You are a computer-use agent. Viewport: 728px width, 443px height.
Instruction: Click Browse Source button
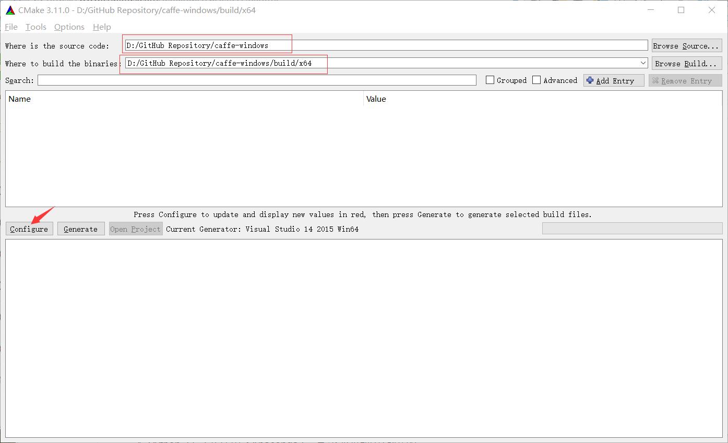pos(687,46)
